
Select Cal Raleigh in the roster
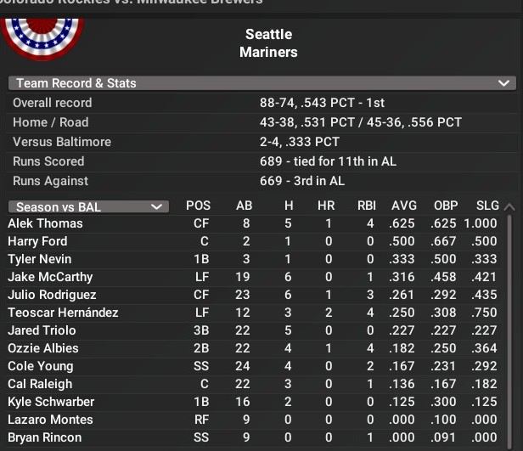(x=40, y=384)
